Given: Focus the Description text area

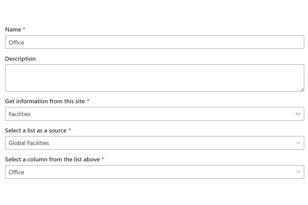Looking at the screenshot, I should 154,78.
